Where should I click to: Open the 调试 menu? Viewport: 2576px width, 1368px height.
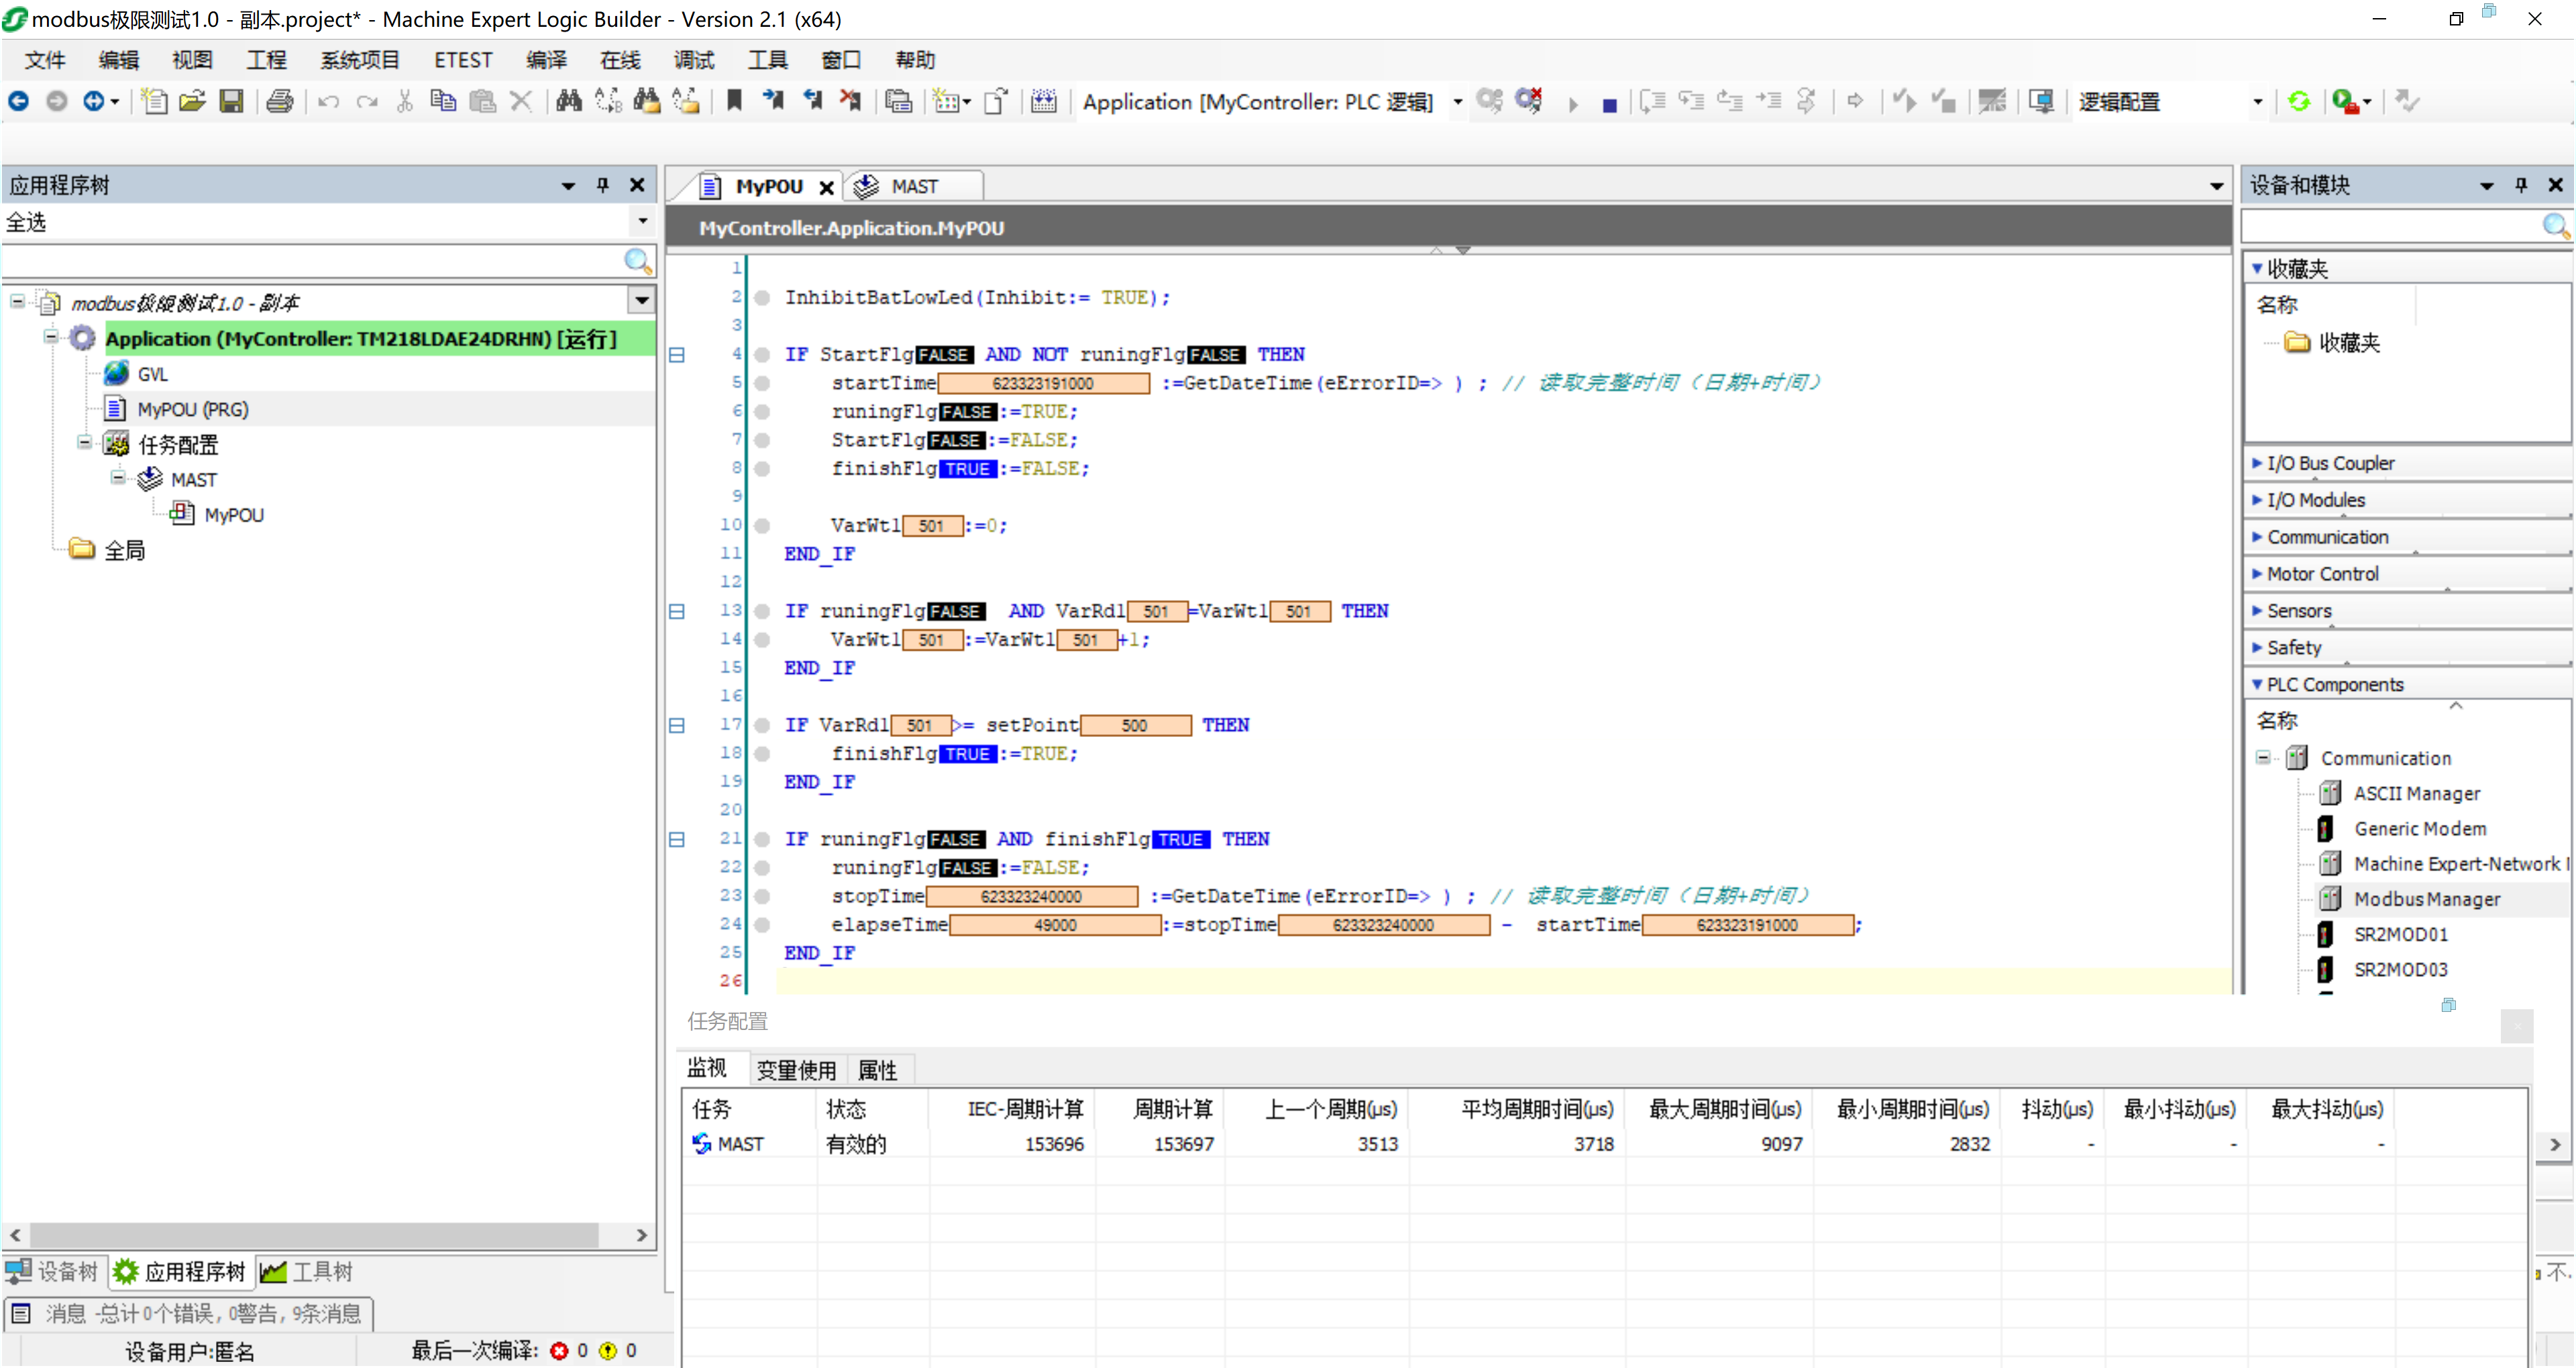click(693, 60)
